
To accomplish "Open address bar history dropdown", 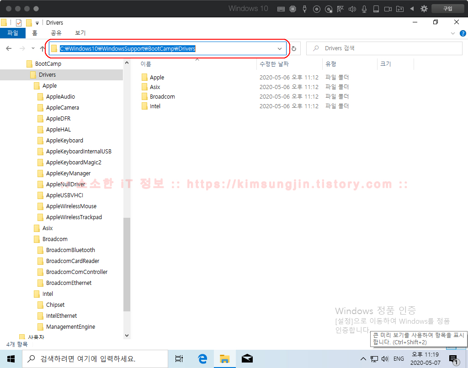I will 280,48.
